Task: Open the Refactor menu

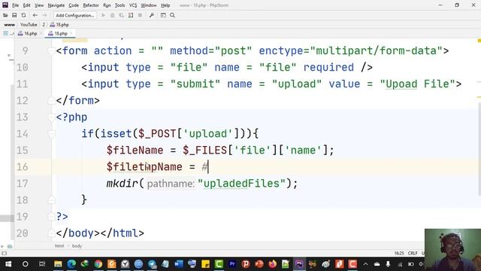Action: click(91, 5)
